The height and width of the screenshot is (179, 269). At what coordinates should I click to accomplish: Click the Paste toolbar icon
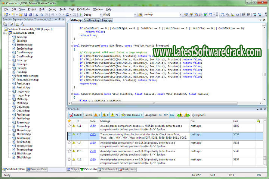tap(46, 15)
